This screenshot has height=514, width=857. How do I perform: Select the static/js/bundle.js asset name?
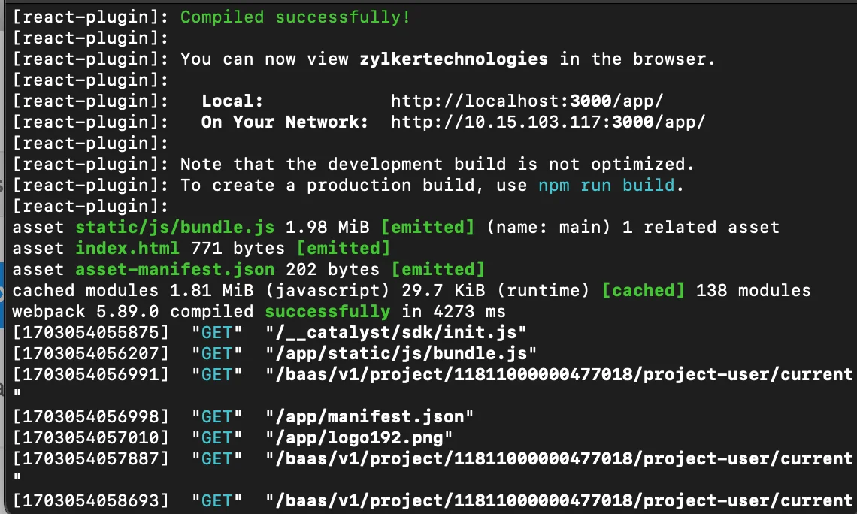tap(174, 227)
